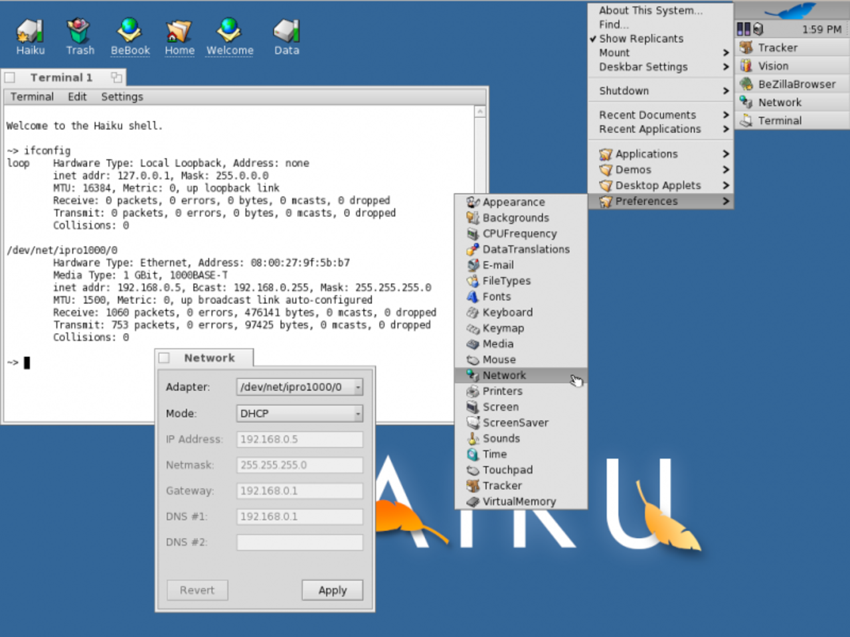Open the Data volume desktop icon
The image size is (850, 637).
[286, 31]
